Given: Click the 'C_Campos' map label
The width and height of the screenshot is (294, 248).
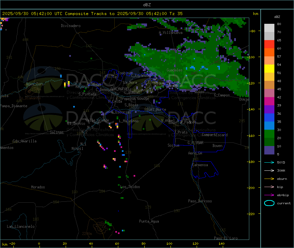Looking at the screenshot, I should (x=222, y=95).
